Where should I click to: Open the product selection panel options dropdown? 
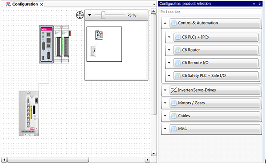coord(254,4)
